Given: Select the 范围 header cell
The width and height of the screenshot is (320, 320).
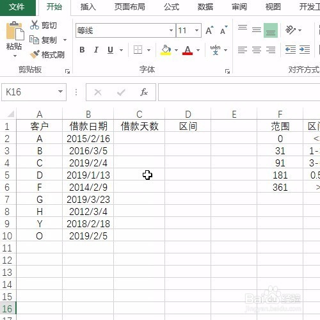Looking at the screenshot, I should pos(280,126).
